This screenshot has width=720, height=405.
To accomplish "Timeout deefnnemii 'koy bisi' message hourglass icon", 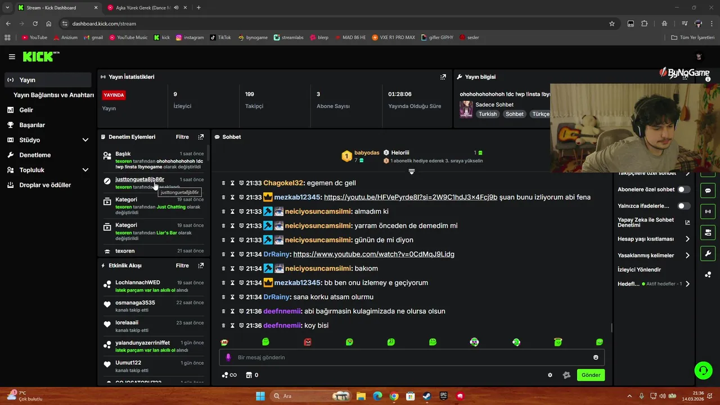I will point(232,326).
